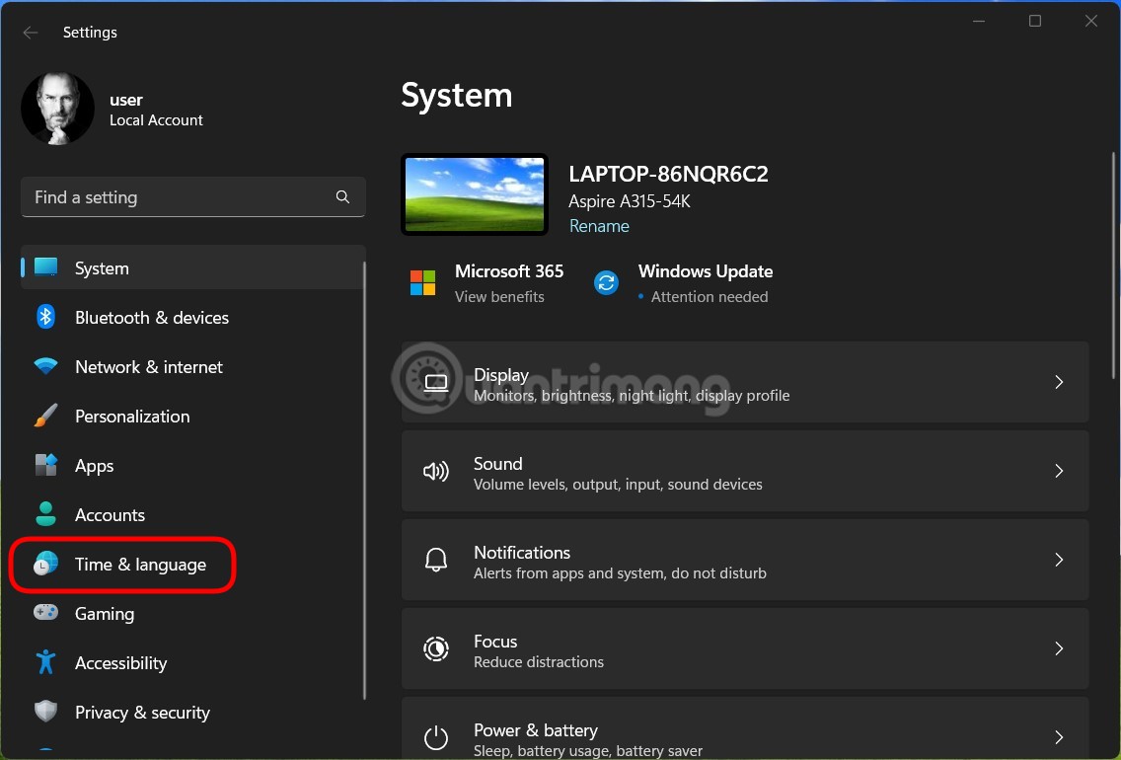The width and height of the screenshot is (1121, 760).
Task: Click the Windows Update sync icon
Action: pyautogui.click(x=606, y=282)
